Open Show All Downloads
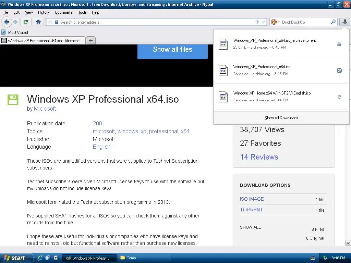This screenshot has height=263, width=351. pos(281,118)
